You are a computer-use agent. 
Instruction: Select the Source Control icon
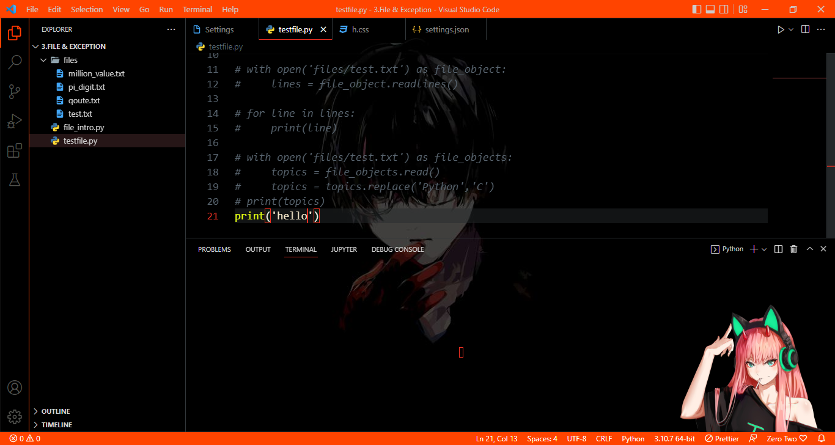pyautogui.click(x=15, y=91)
